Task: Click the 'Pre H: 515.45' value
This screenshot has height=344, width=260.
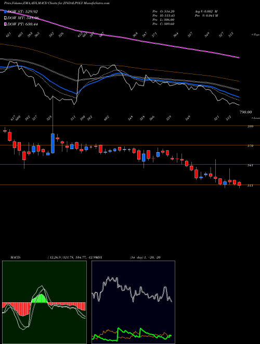Action: 163,16
